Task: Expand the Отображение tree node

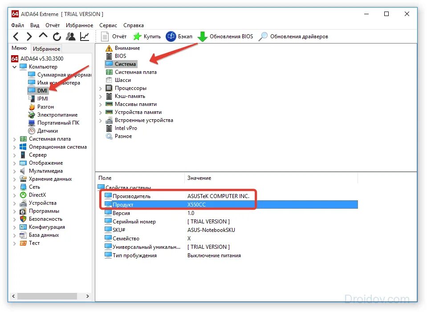Action: pyautogui.click(x=14, y=163)
